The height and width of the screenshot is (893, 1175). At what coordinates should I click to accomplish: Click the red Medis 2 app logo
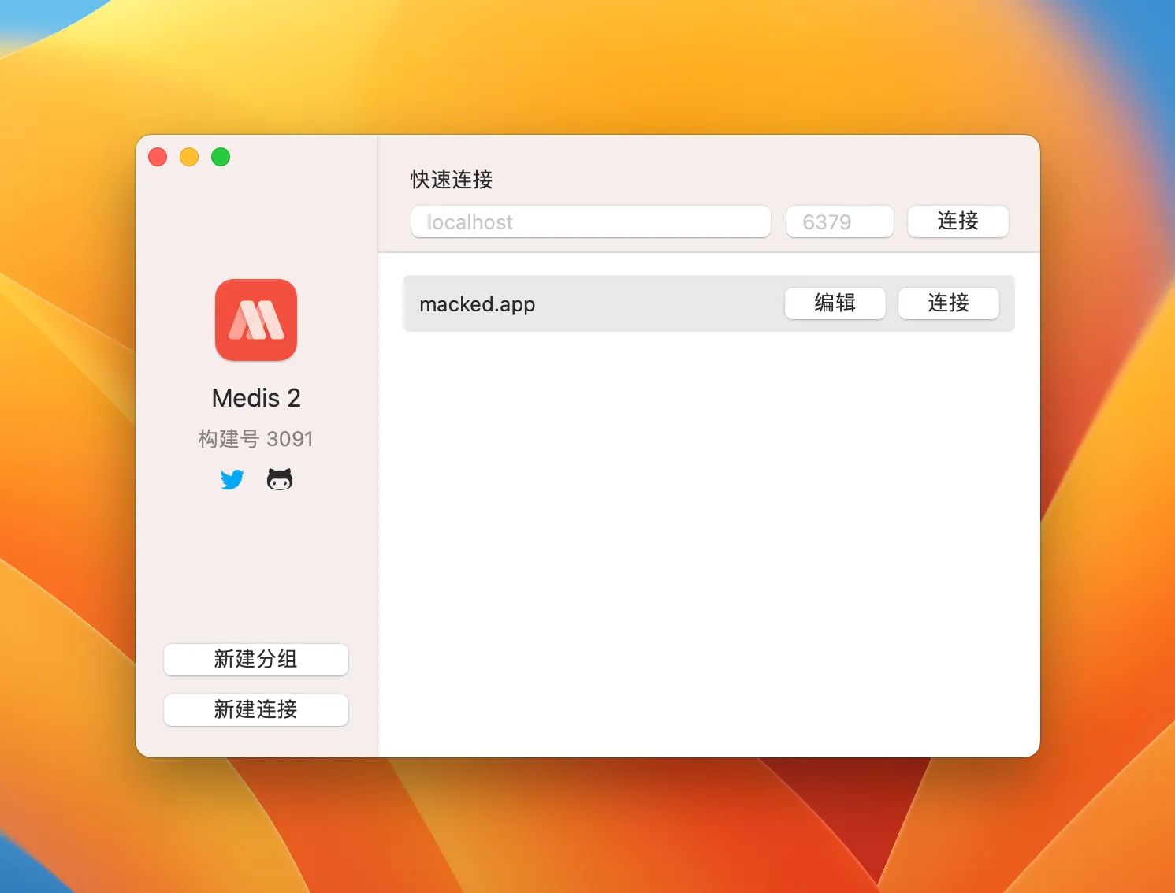256,320
